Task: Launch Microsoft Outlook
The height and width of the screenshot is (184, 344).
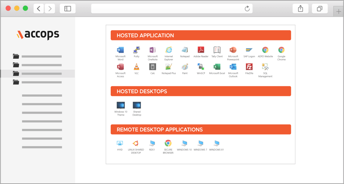Action: (233, 67)
